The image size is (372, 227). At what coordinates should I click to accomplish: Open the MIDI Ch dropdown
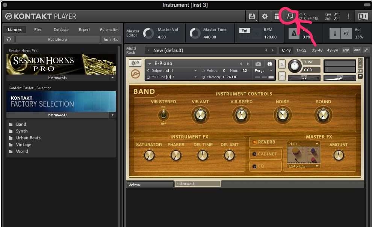click(x=172, y=77)
